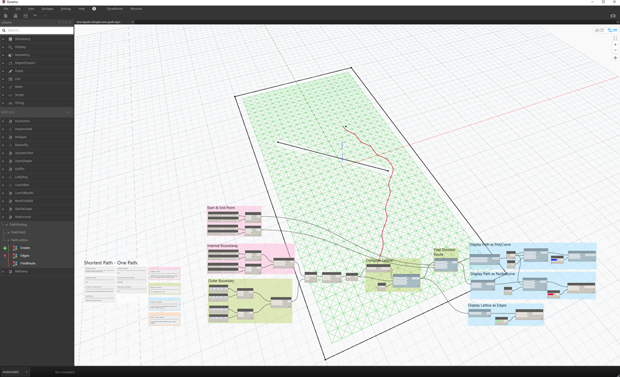Click the notification exclamation icon in menu bar
The height and width of the screenshot is (377, 620).
(x=94, y=8)
